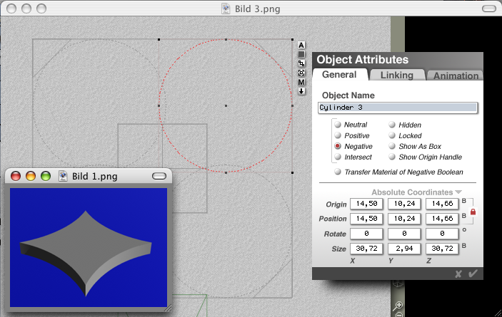This screenshot has height=317, width=502.
Task: Click the M material icon beside the selection
Action: [301, 82]
